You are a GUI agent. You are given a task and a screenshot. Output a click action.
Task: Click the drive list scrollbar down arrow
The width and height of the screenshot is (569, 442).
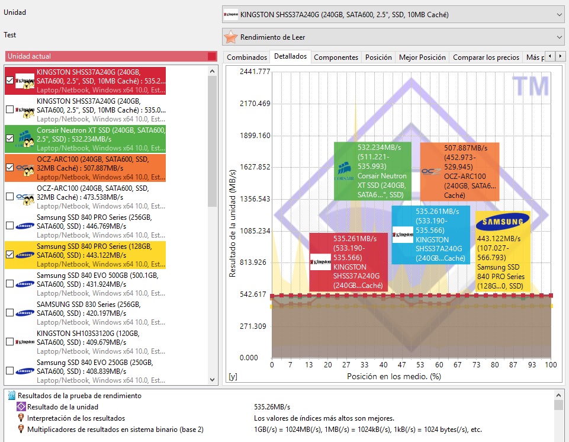(x=213, y=379)
